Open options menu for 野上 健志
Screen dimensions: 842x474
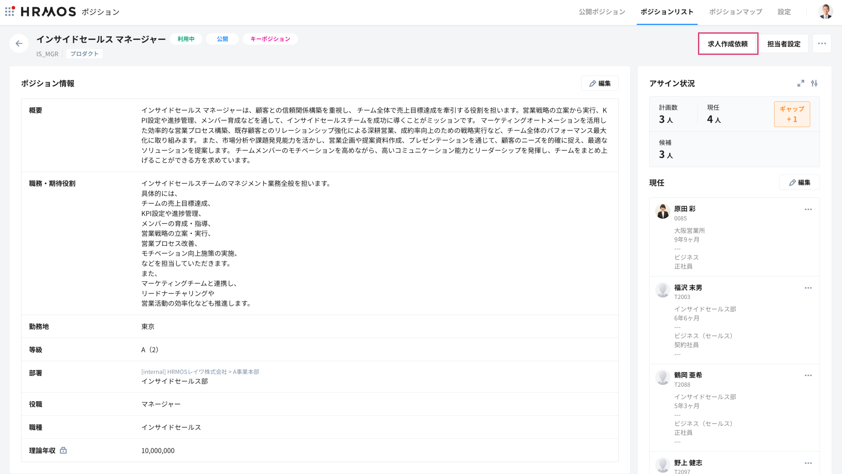(808, 463)
